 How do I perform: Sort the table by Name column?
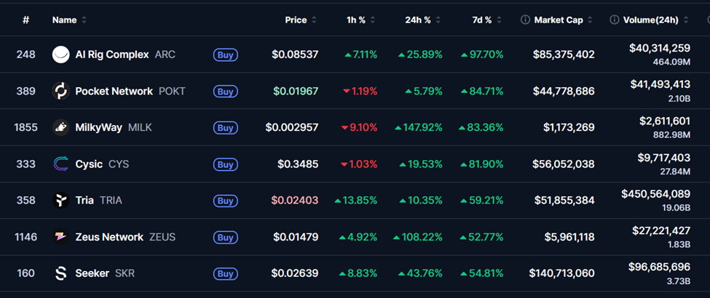(65, 20)
